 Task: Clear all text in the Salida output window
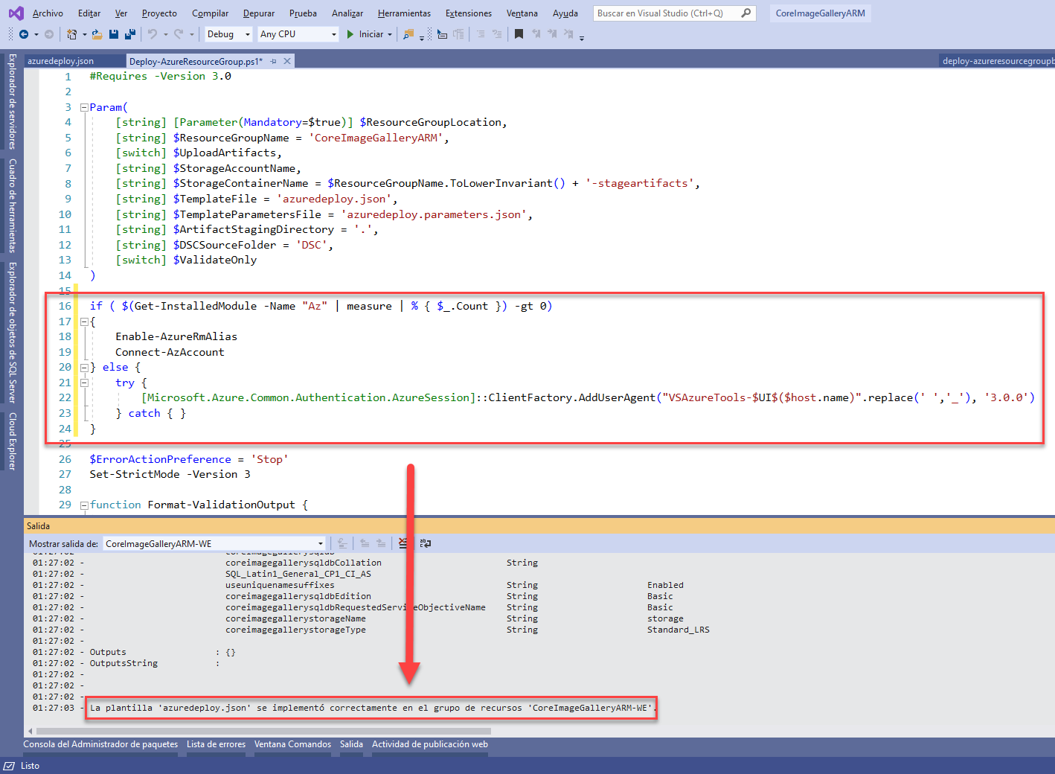point(403,543)
